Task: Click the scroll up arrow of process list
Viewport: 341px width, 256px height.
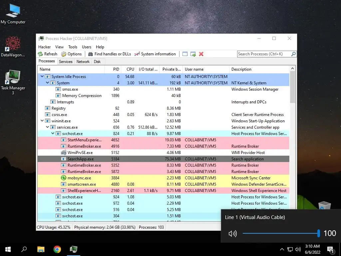Action: click(292, 68)
